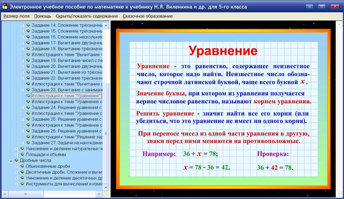Expand the Площади и объёмы node

pos(17,155)
